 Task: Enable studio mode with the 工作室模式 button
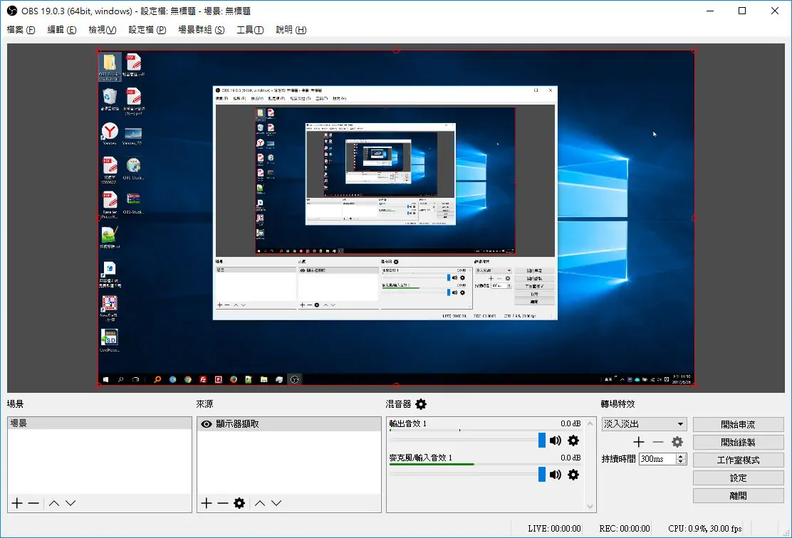[x=738, y=459]
